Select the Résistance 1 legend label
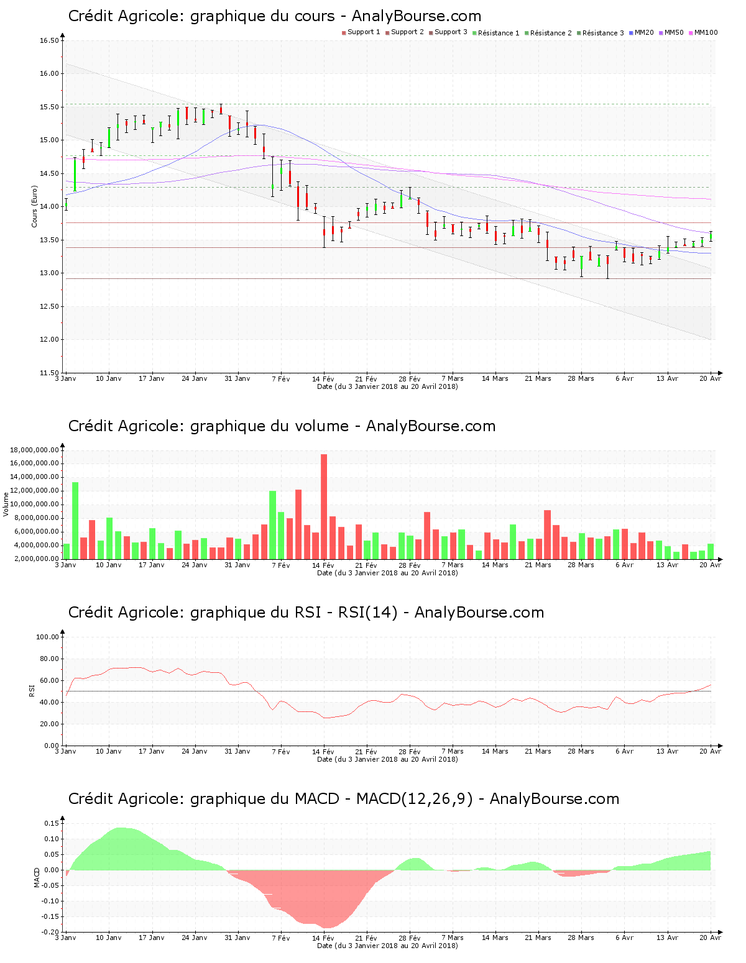 (499, 33)
